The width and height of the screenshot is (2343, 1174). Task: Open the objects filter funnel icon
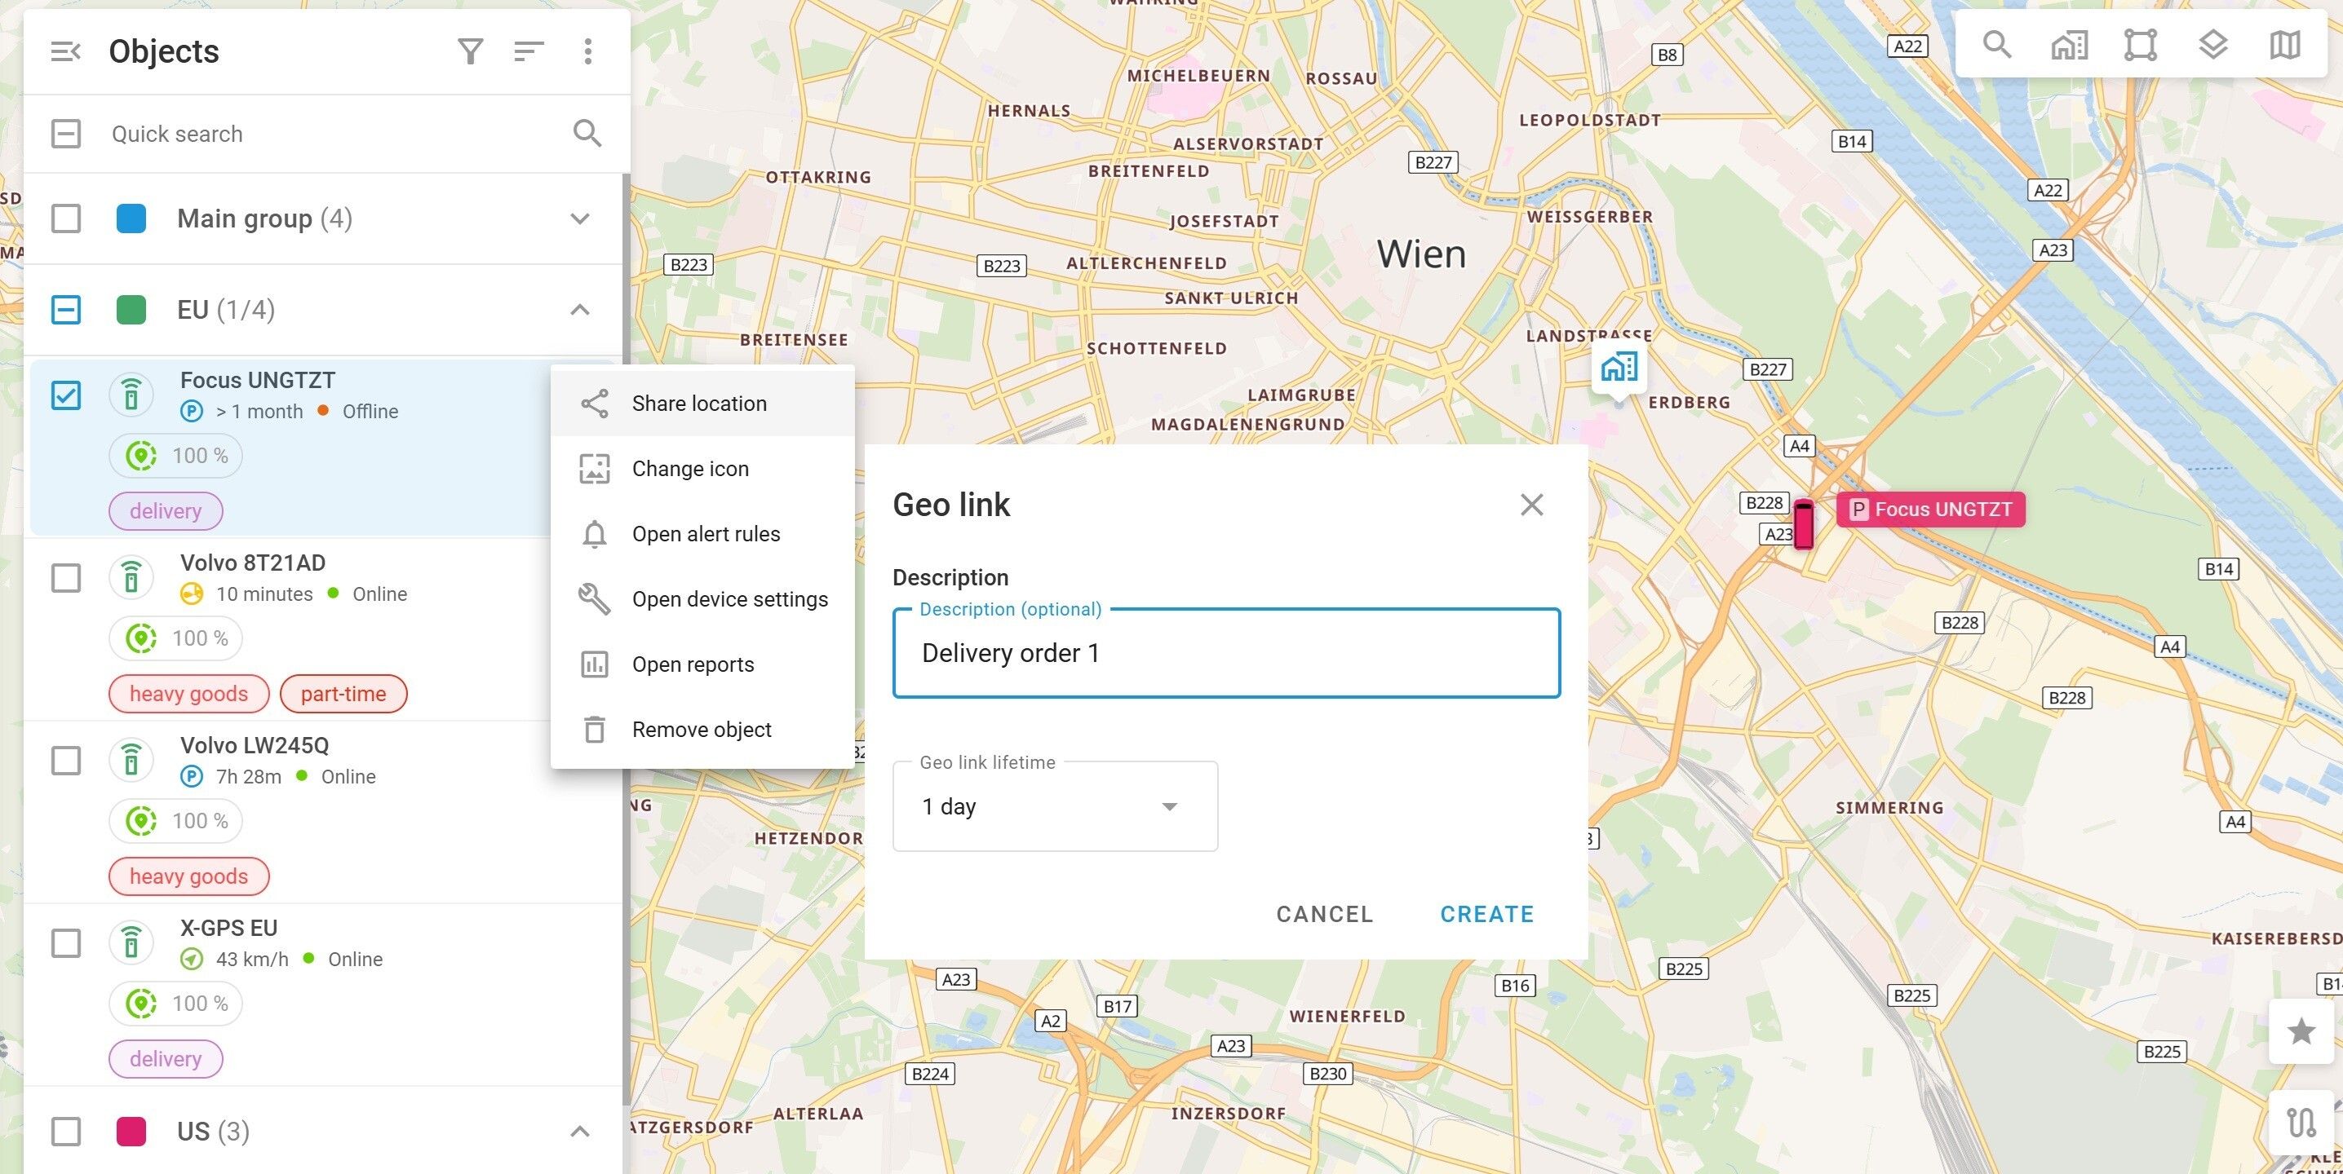click(x=469, y=51)
